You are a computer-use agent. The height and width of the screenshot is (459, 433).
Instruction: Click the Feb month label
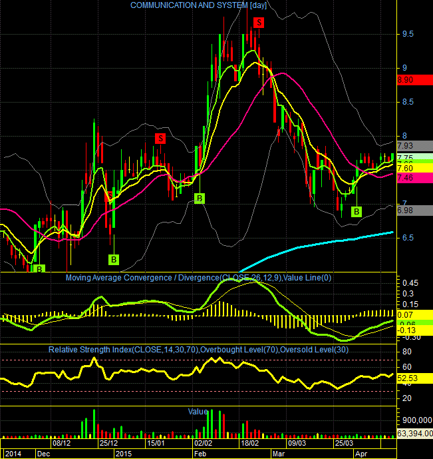200,454
